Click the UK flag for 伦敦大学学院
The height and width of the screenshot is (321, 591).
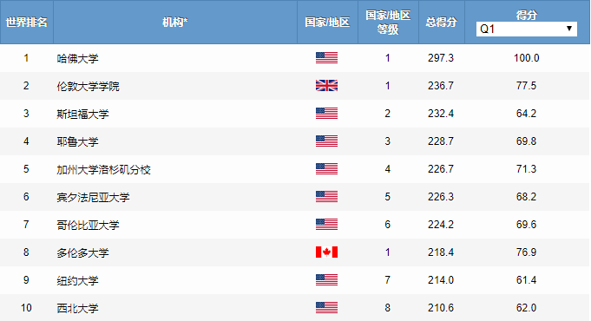coord(326,86)
